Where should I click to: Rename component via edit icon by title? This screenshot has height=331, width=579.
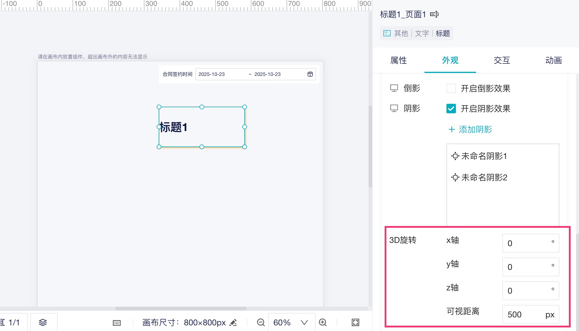click(x=434, y=14)
